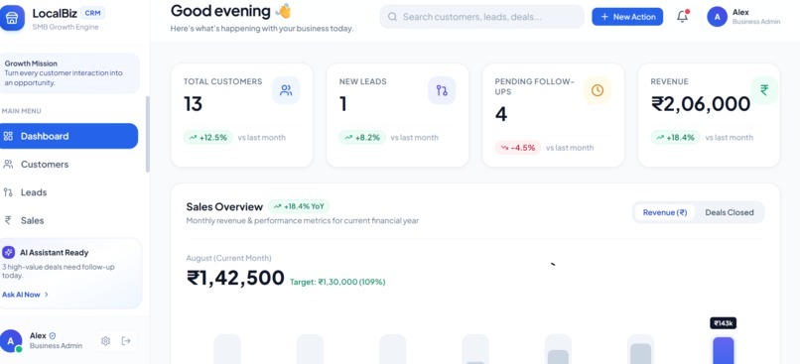Click the AI Assistant sparkle icon
800x364 pixels.
(8, 252)
